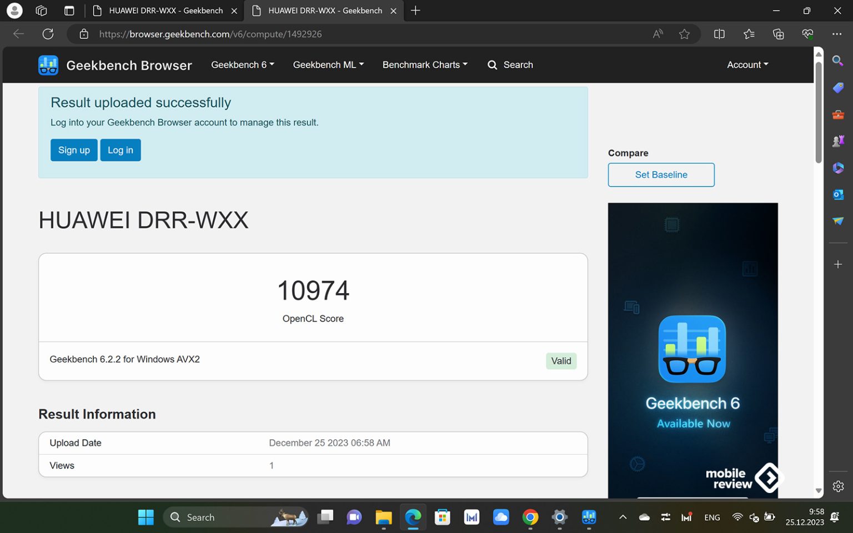Refresh the page with the reload icon
The height and width of the screenshot is (533, 853).
pos(48,34)
